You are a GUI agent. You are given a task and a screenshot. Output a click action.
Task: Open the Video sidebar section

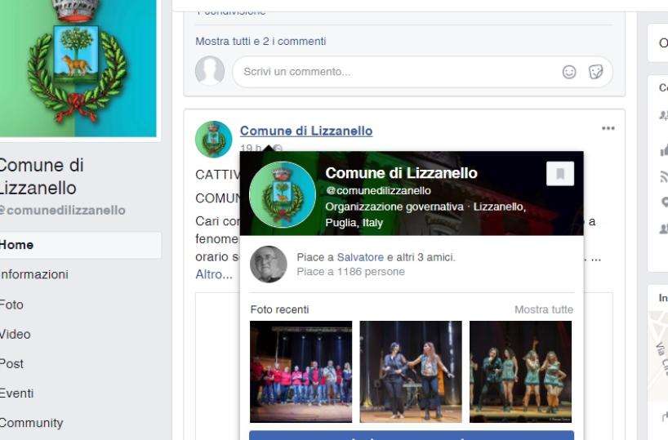(x=15, y=335)
